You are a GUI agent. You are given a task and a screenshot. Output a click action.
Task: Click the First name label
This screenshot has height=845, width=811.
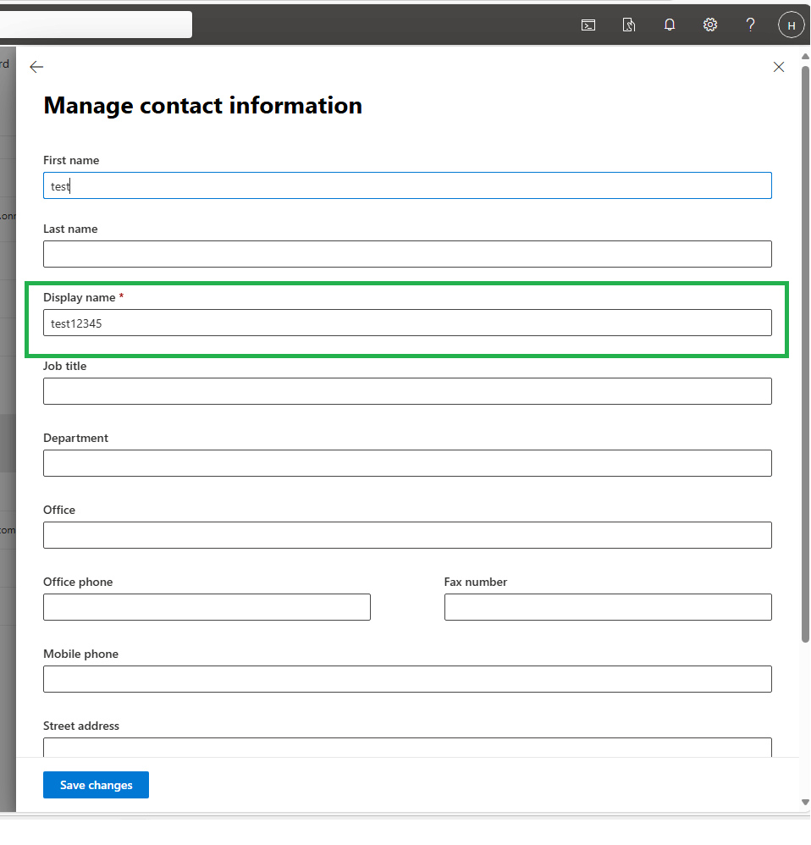(71, 161)
